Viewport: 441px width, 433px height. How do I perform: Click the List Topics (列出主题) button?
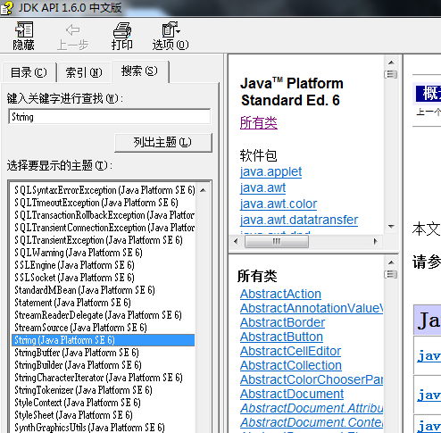point(163,142)
